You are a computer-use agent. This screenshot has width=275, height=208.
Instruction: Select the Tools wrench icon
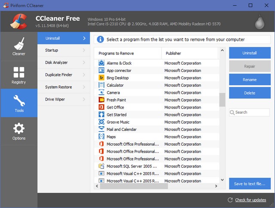click(19, 101)
